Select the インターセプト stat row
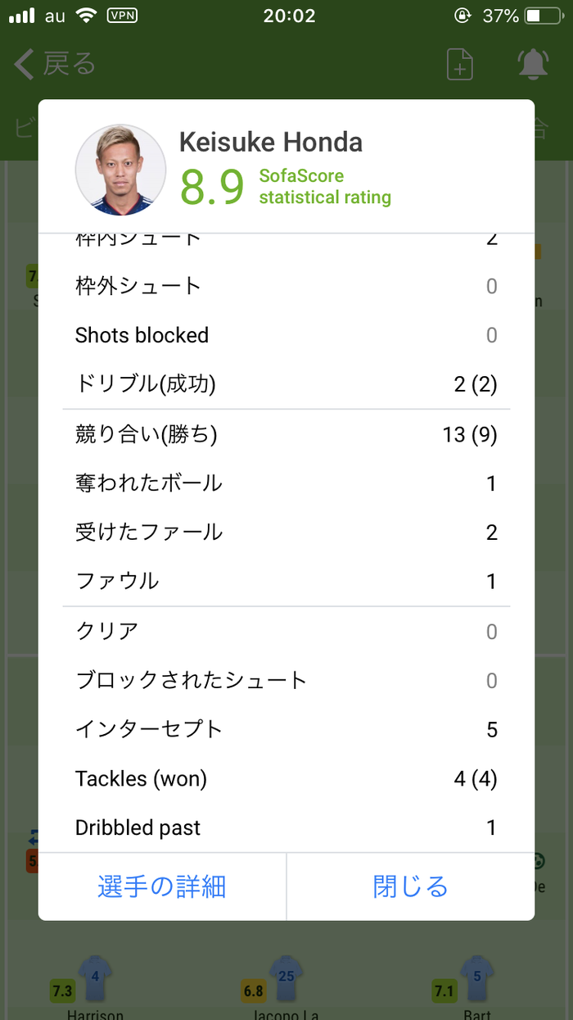573x1020 pixels. coord(286,729)
